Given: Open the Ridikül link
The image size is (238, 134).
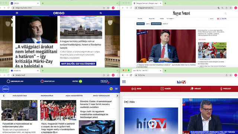Looking at the screenshot, I should 105,82.
